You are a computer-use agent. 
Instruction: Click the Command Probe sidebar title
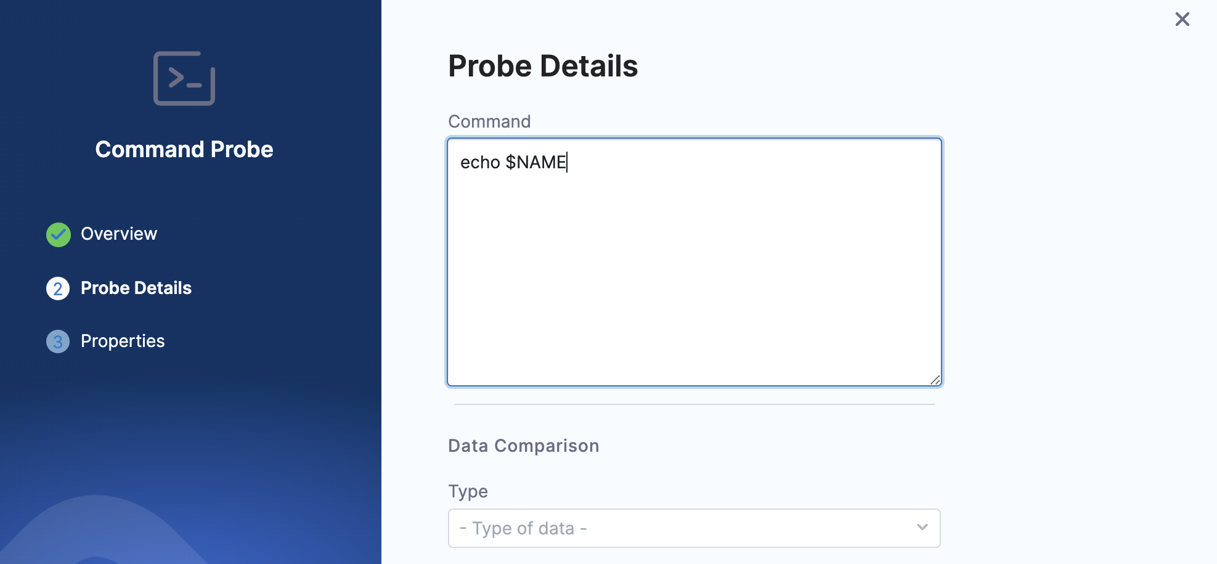[184, 150]
